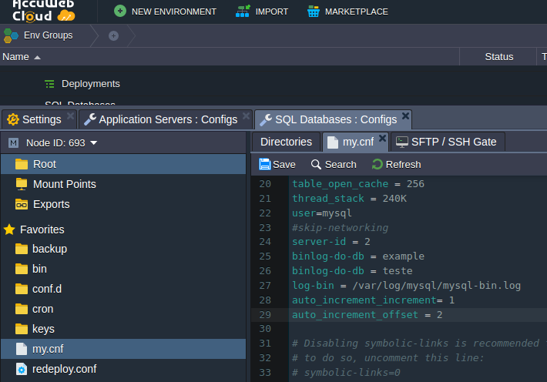Save the my.cnf file
547x382 pixels.
click(277, 164)
